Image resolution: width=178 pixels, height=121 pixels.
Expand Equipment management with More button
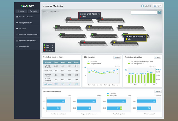tap(158, 91)
